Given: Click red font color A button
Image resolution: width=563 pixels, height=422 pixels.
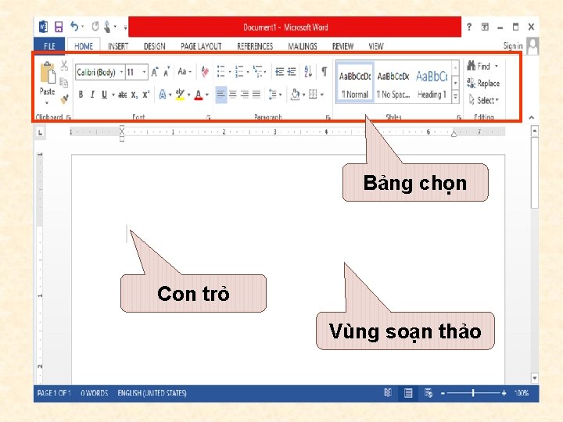Looking at the screenshot, I should tap(199, 95).
